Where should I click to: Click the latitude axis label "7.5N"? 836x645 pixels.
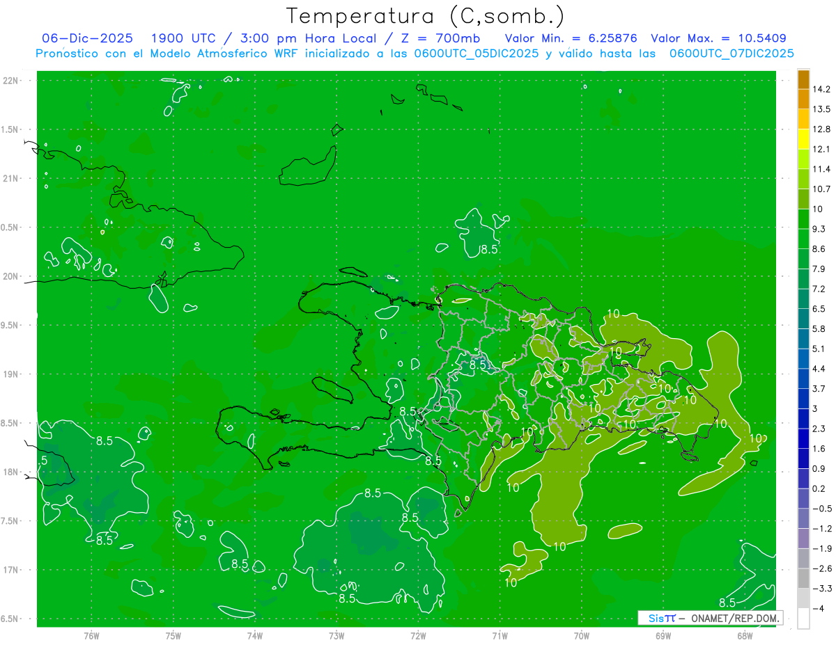[10, 521]
